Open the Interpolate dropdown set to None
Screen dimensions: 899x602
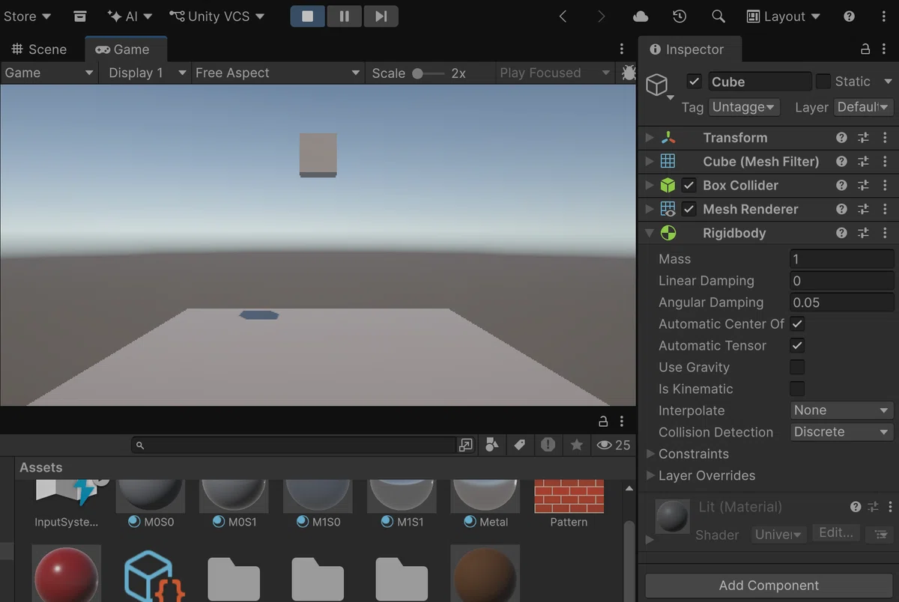point(842,410)
